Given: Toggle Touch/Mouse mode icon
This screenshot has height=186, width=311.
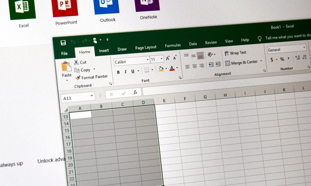Looking at the screenshot, I should pos(95,40).
